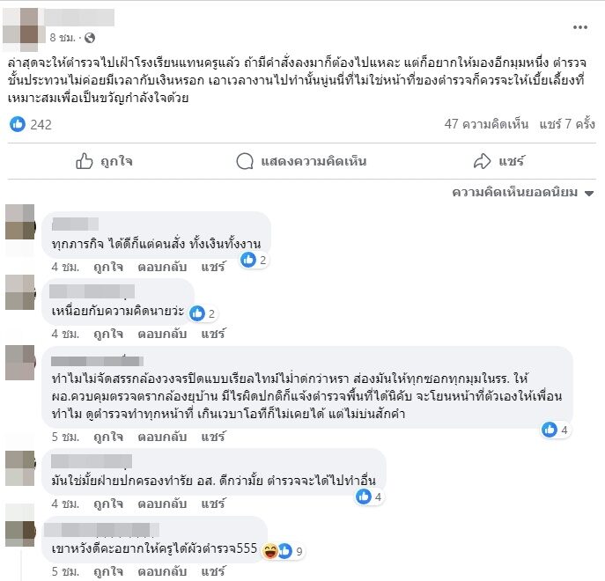Open the post author's profile picture
The height and width of the screenshot is (581, 605).
click(21, 30)
